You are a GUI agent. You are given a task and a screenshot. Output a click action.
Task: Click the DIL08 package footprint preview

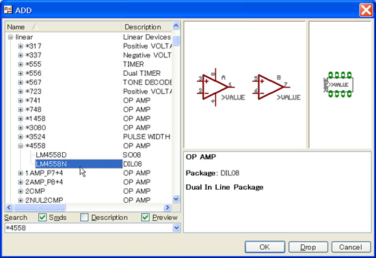pos(338,85)
